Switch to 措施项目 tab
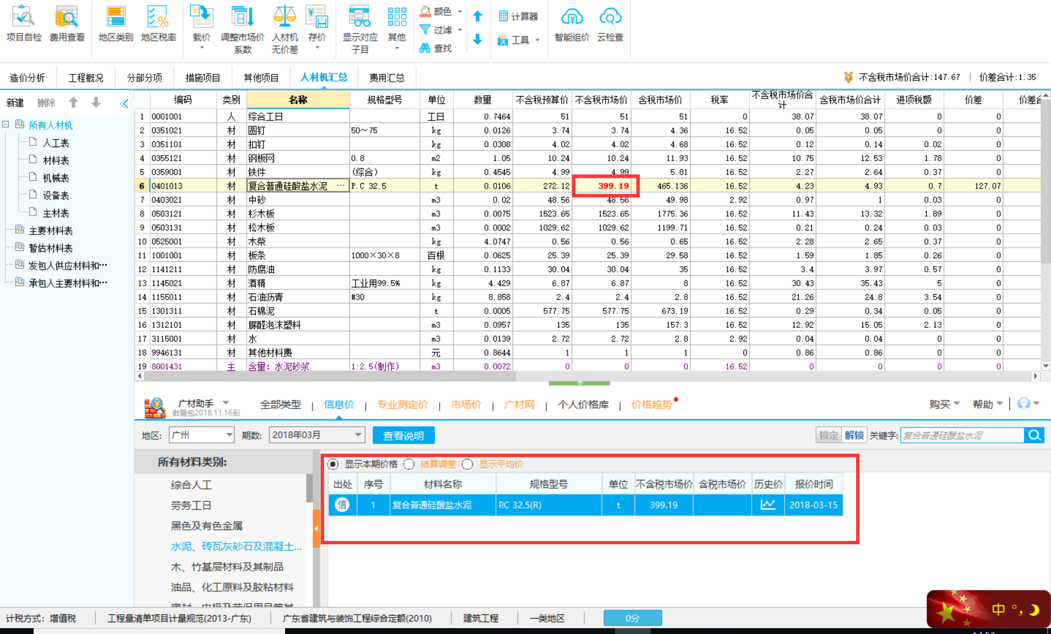 click(203, 77)
